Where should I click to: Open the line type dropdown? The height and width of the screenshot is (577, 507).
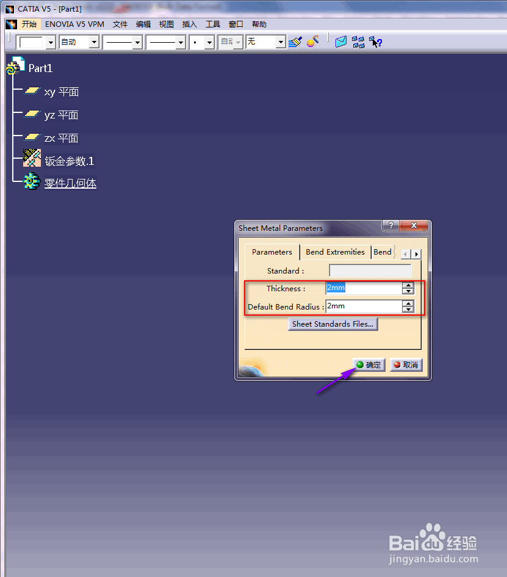(x=181, y=42)
